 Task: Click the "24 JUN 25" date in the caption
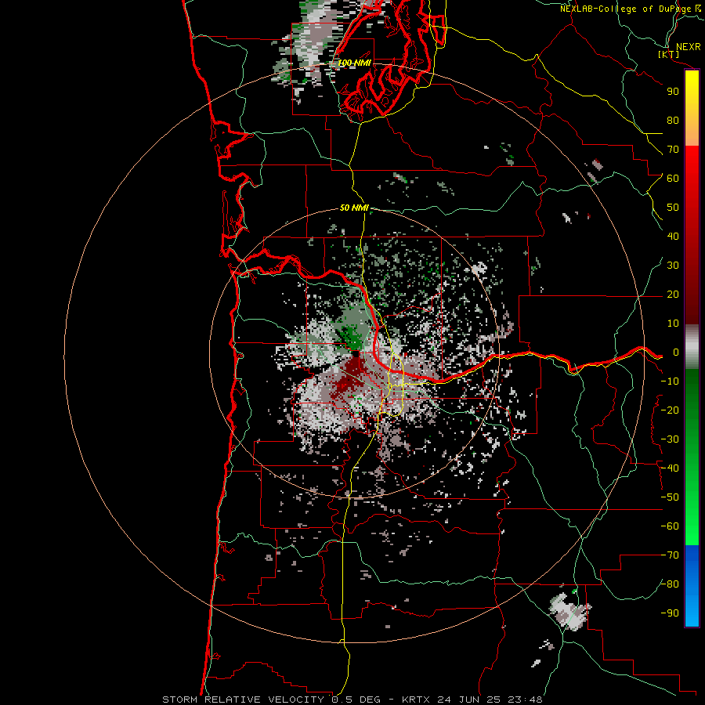coord(468,700)
